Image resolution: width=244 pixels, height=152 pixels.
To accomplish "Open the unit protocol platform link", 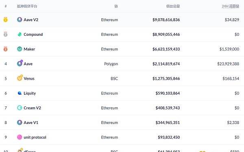I will (35, 137).
